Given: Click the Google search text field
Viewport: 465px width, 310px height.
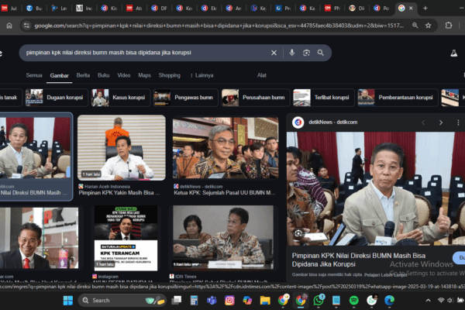Looking at the screenshot, I should (x=146, y=53).
